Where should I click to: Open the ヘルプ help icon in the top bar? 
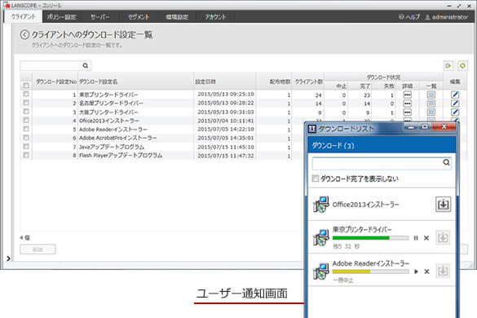(401, 17)
